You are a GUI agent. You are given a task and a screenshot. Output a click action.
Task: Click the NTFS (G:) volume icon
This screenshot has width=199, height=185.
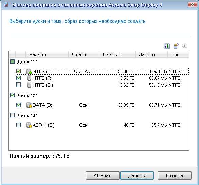point(29,85)
